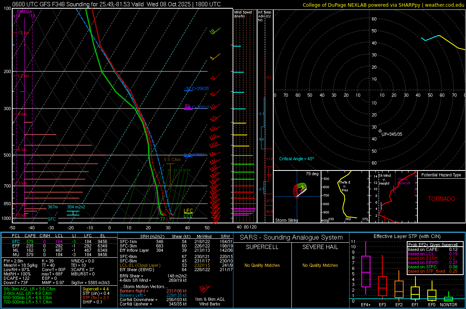Screen dimensions: 466x309
Task: Select the SEVERE HAIL column heading
Action: 320,247
